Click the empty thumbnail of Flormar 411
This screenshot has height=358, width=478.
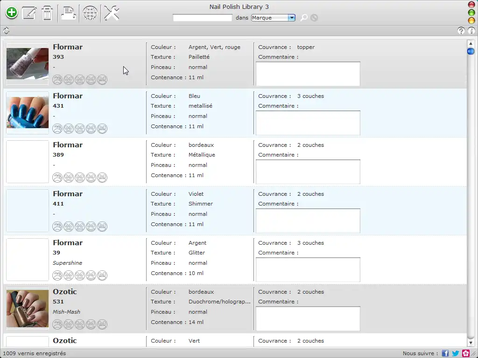point(28,211)
